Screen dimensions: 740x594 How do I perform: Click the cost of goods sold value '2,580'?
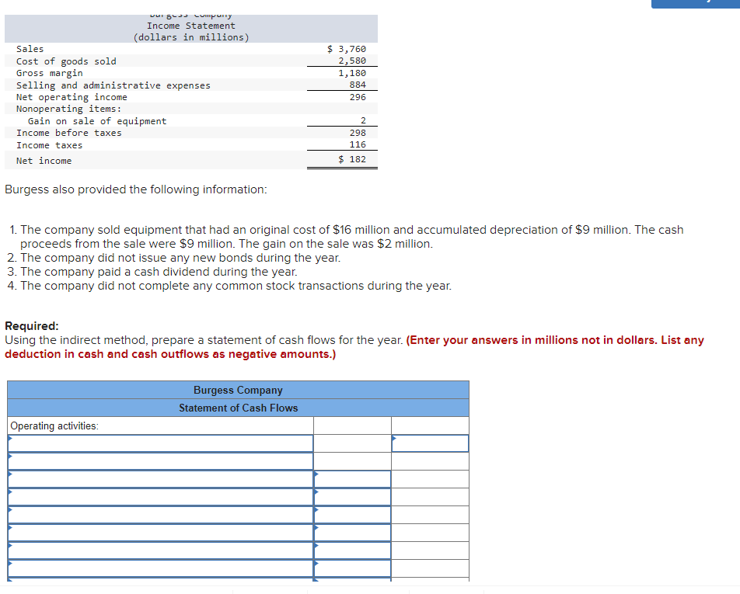click(x=352, y=61)
